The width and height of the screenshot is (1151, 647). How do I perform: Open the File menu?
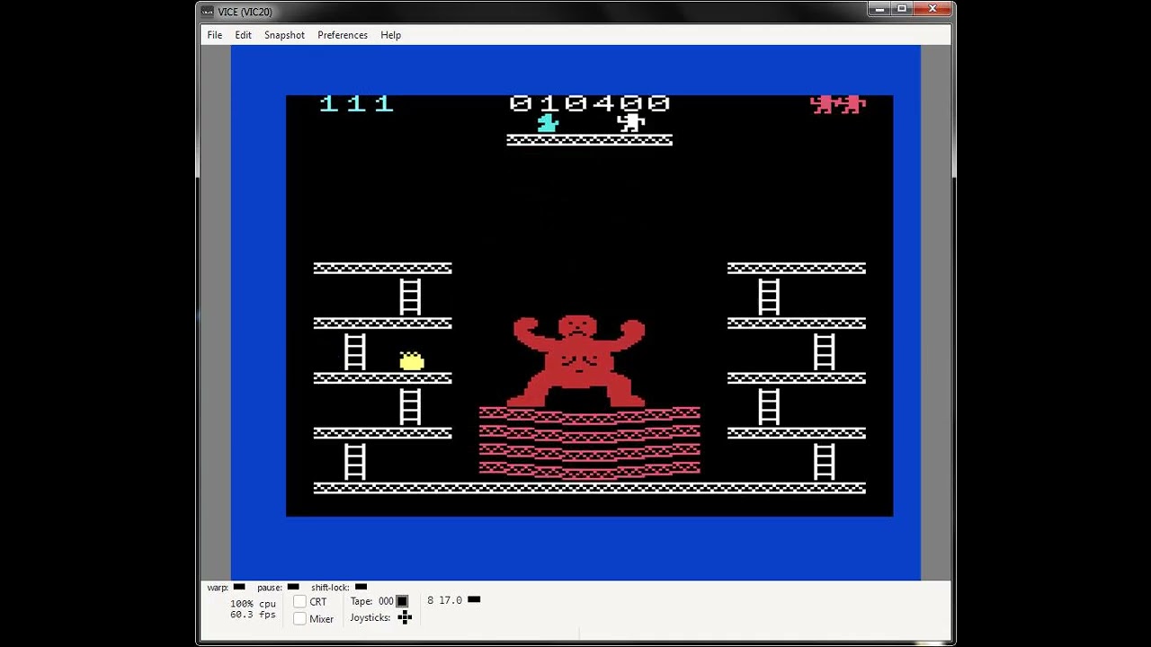tap(214, 35)
